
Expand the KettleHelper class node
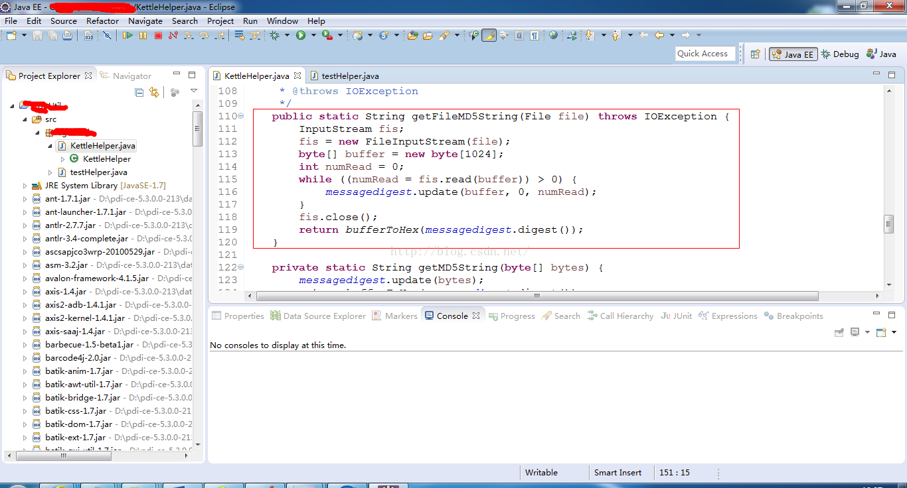click(63, 159)
